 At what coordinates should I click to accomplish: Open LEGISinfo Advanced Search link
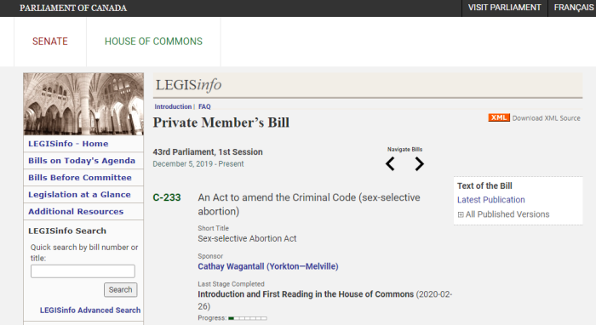(90, 311)
